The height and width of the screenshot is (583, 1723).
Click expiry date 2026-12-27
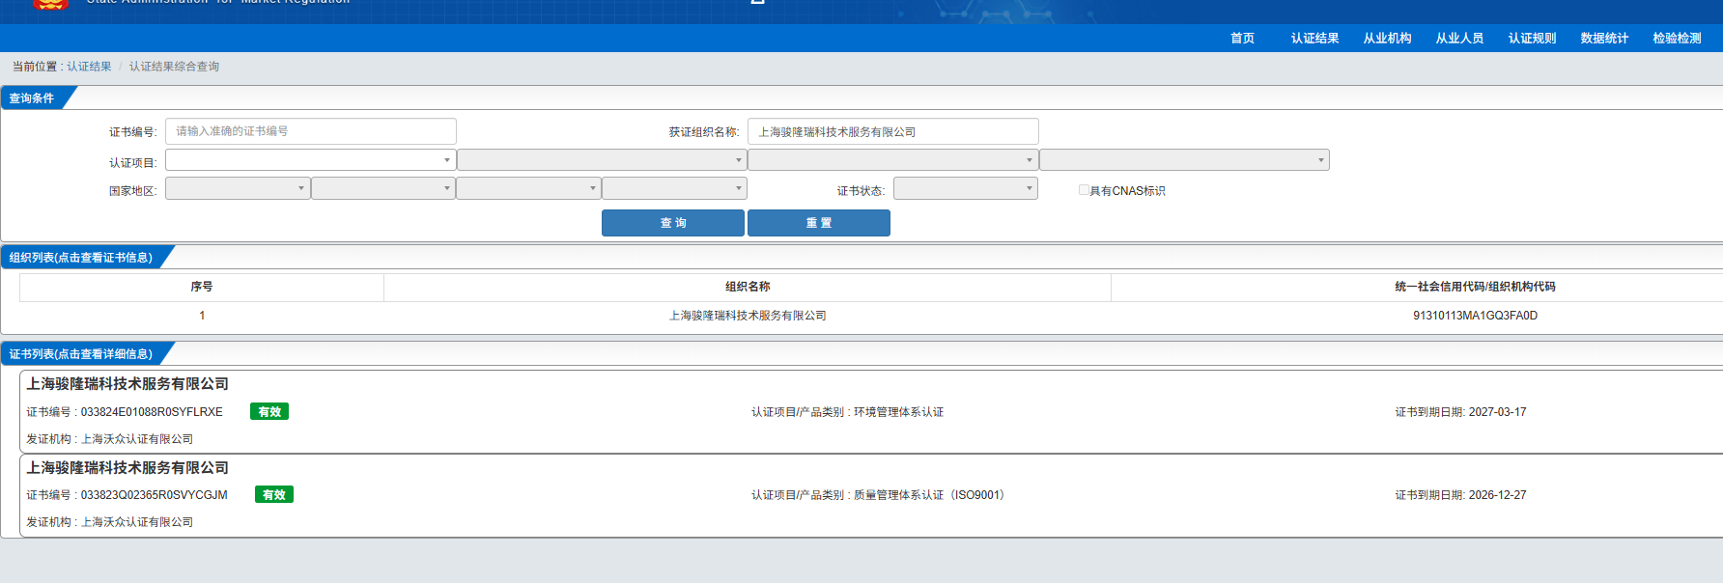[1497, 495]
